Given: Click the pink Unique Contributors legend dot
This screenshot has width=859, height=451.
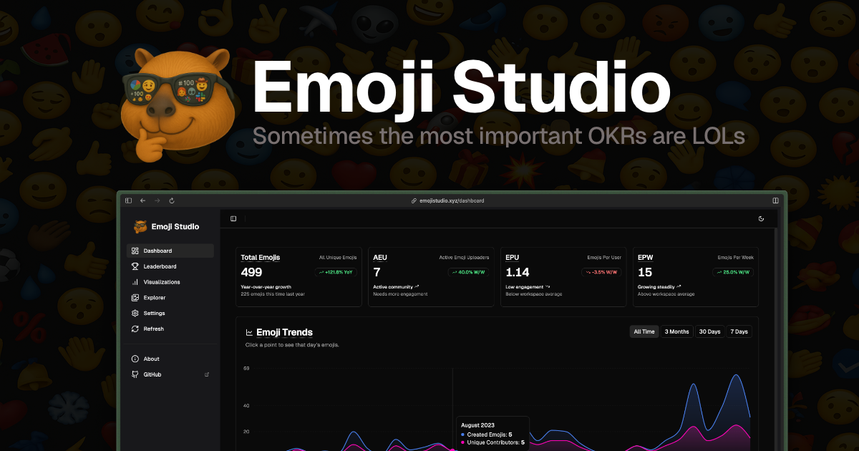Looking at the screenshot, I should tap(463, 442).
